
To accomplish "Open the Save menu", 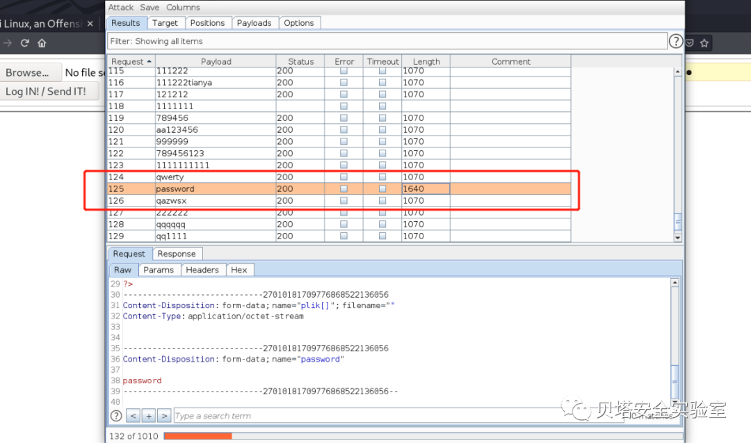I will coord(150,7).
